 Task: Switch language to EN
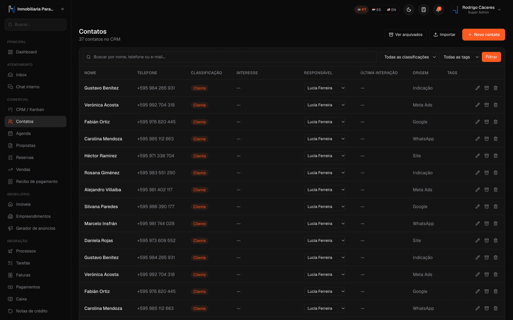click(x=391, y=10)
